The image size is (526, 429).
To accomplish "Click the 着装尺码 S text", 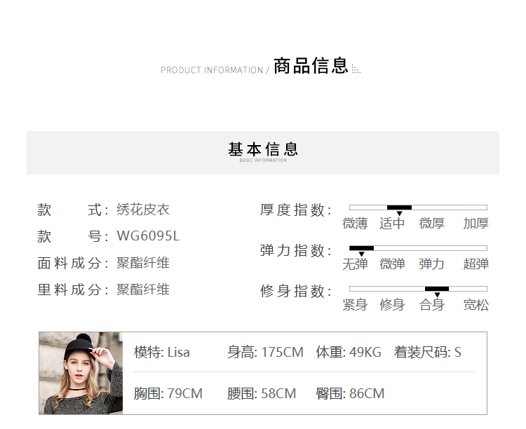I will pos(427,352).
